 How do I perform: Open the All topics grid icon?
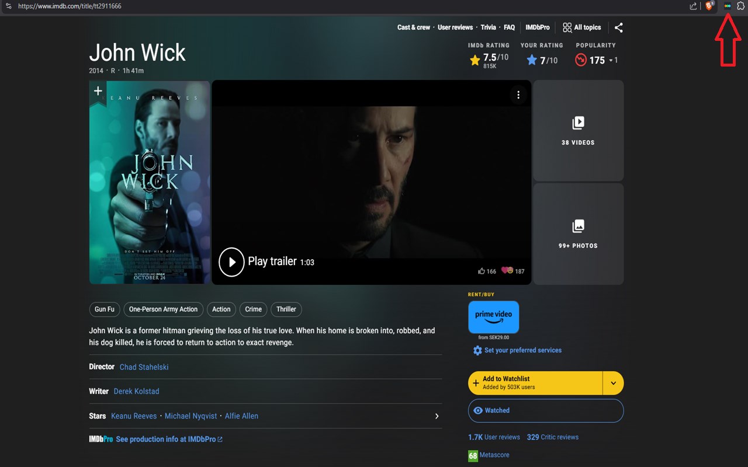coord(567,27)
